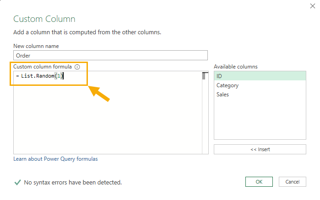This screenshot has width=320, height=200.
Task: Click the formula editor scrollbar thumb
Action: tap(204, 76)
